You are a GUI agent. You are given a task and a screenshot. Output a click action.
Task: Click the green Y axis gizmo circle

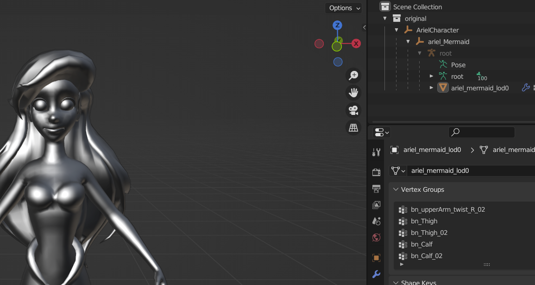coord(337,46)
